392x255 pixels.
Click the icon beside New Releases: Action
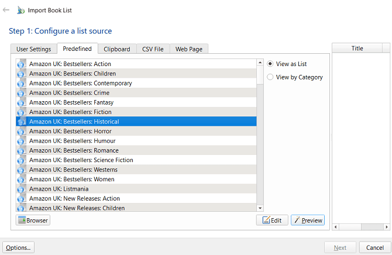(x=21, y=198)
